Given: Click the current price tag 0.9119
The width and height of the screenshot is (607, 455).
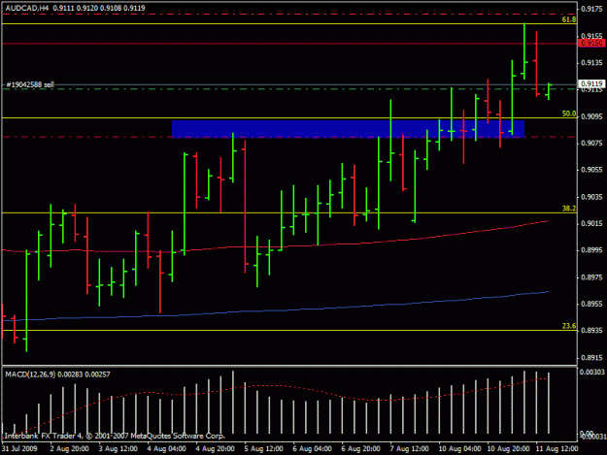Looking at the screenshot, I should [x=591, y=83].
